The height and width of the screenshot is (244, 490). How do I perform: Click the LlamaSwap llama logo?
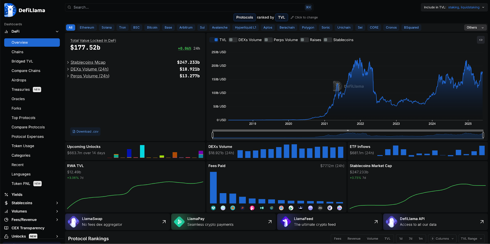click(73, 222)
